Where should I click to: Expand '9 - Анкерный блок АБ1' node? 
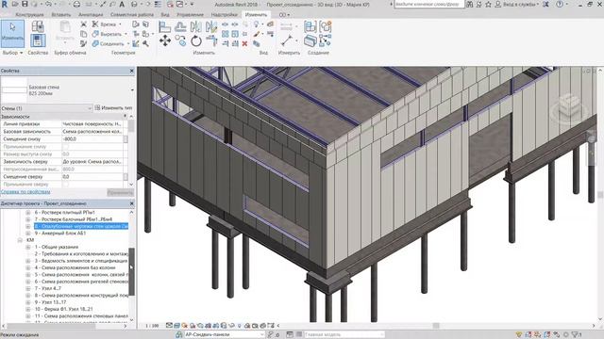click(x=27, y=233)
